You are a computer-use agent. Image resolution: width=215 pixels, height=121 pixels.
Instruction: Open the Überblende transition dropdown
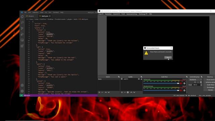pos(196,80)
